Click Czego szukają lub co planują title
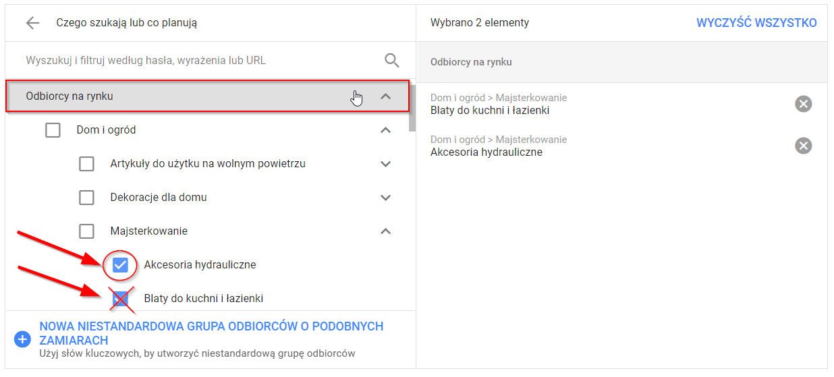 127,23
